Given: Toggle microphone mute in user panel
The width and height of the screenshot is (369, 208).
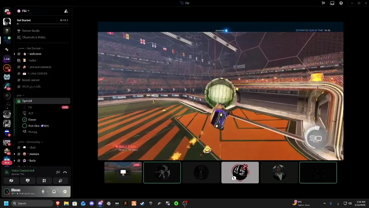Looking at the screenshot, I should [x=43, y=192].
